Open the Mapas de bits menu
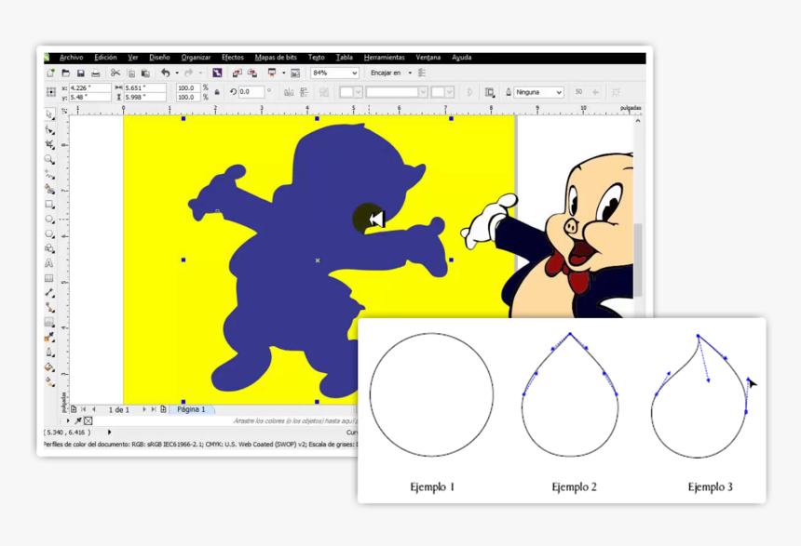Image resolution: width=801 pixels, height=546 pixels. click(276, 58)
